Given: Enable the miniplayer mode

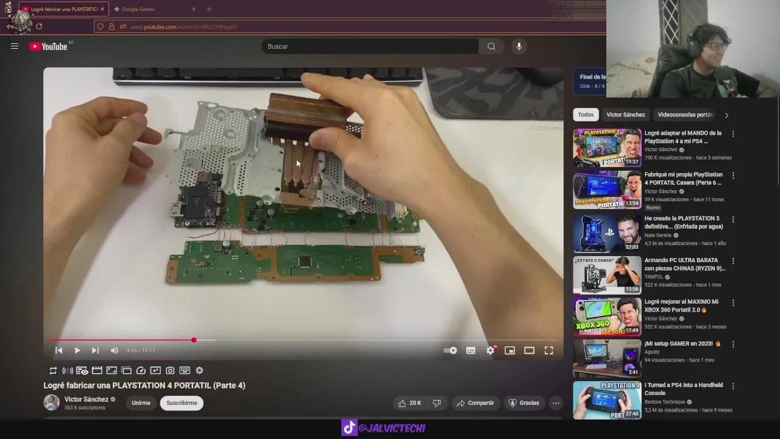Looking at the screenshot, I should coord(510,350).
